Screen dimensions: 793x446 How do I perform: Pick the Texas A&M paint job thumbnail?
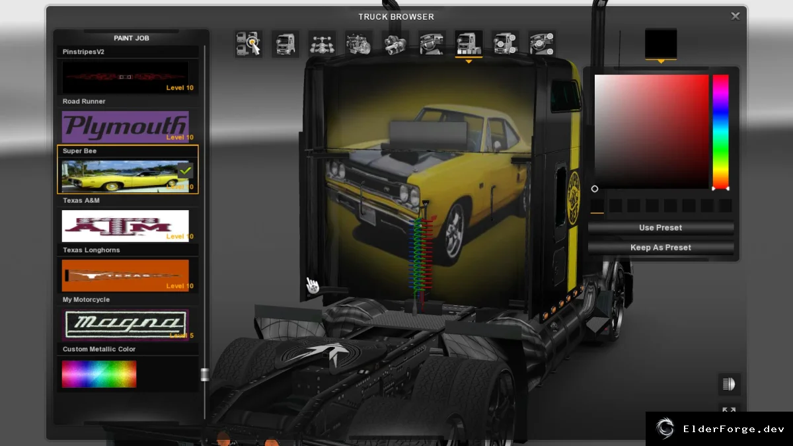126,226
